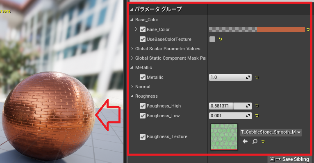Image resolution: width=314 pixels, height=163 pixels.
Task: Toggle Roughness_Texture override checkbox
Action: (x=143, y=137)
